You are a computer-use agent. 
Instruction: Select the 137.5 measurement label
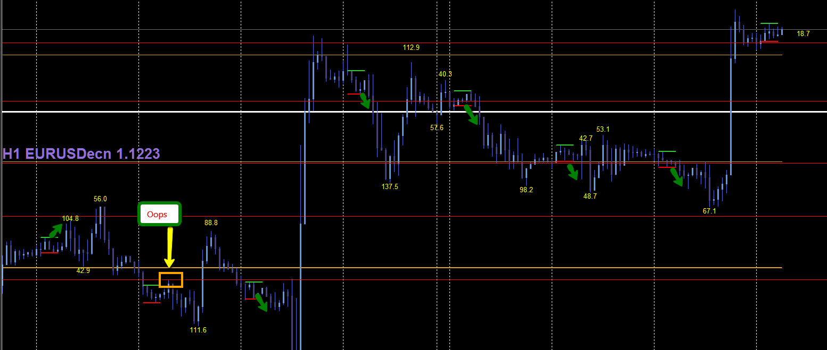tap(390, 186)
